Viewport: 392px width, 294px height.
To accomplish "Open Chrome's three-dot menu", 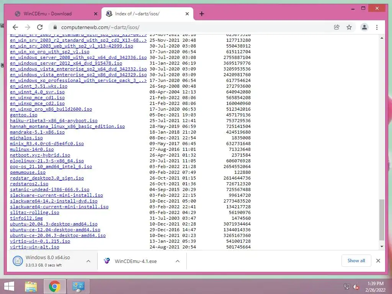I will pos(377,27).
